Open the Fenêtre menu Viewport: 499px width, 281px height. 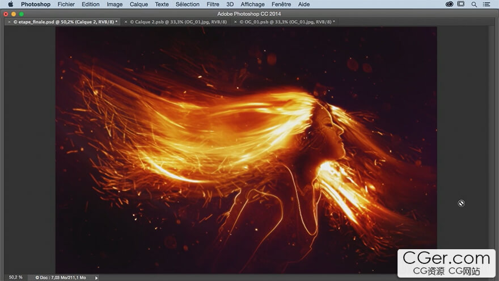click(281, 4)
